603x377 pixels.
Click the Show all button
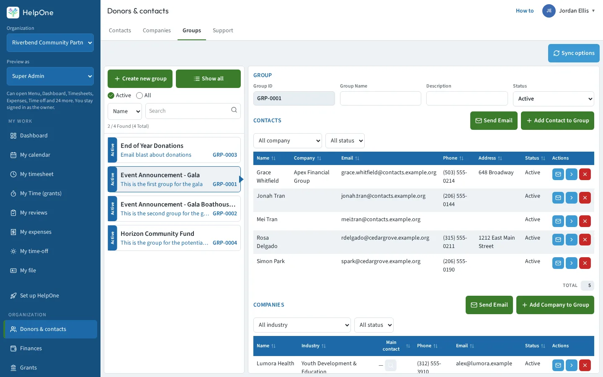coord(208,79)
